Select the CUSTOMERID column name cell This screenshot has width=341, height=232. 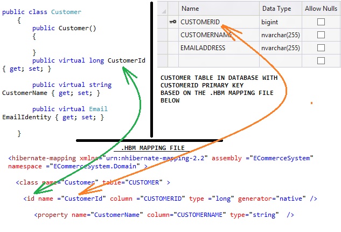click(219, 22)
